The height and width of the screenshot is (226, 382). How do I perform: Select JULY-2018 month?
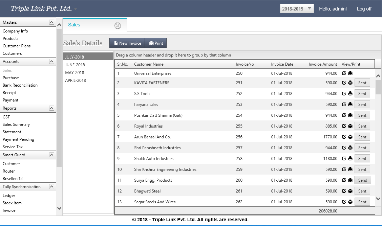coord(88,57)
